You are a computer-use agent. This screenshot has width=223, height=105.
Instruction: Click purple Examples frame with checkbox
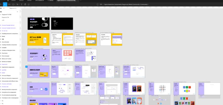pyautogui.click(x=39, y=89)
